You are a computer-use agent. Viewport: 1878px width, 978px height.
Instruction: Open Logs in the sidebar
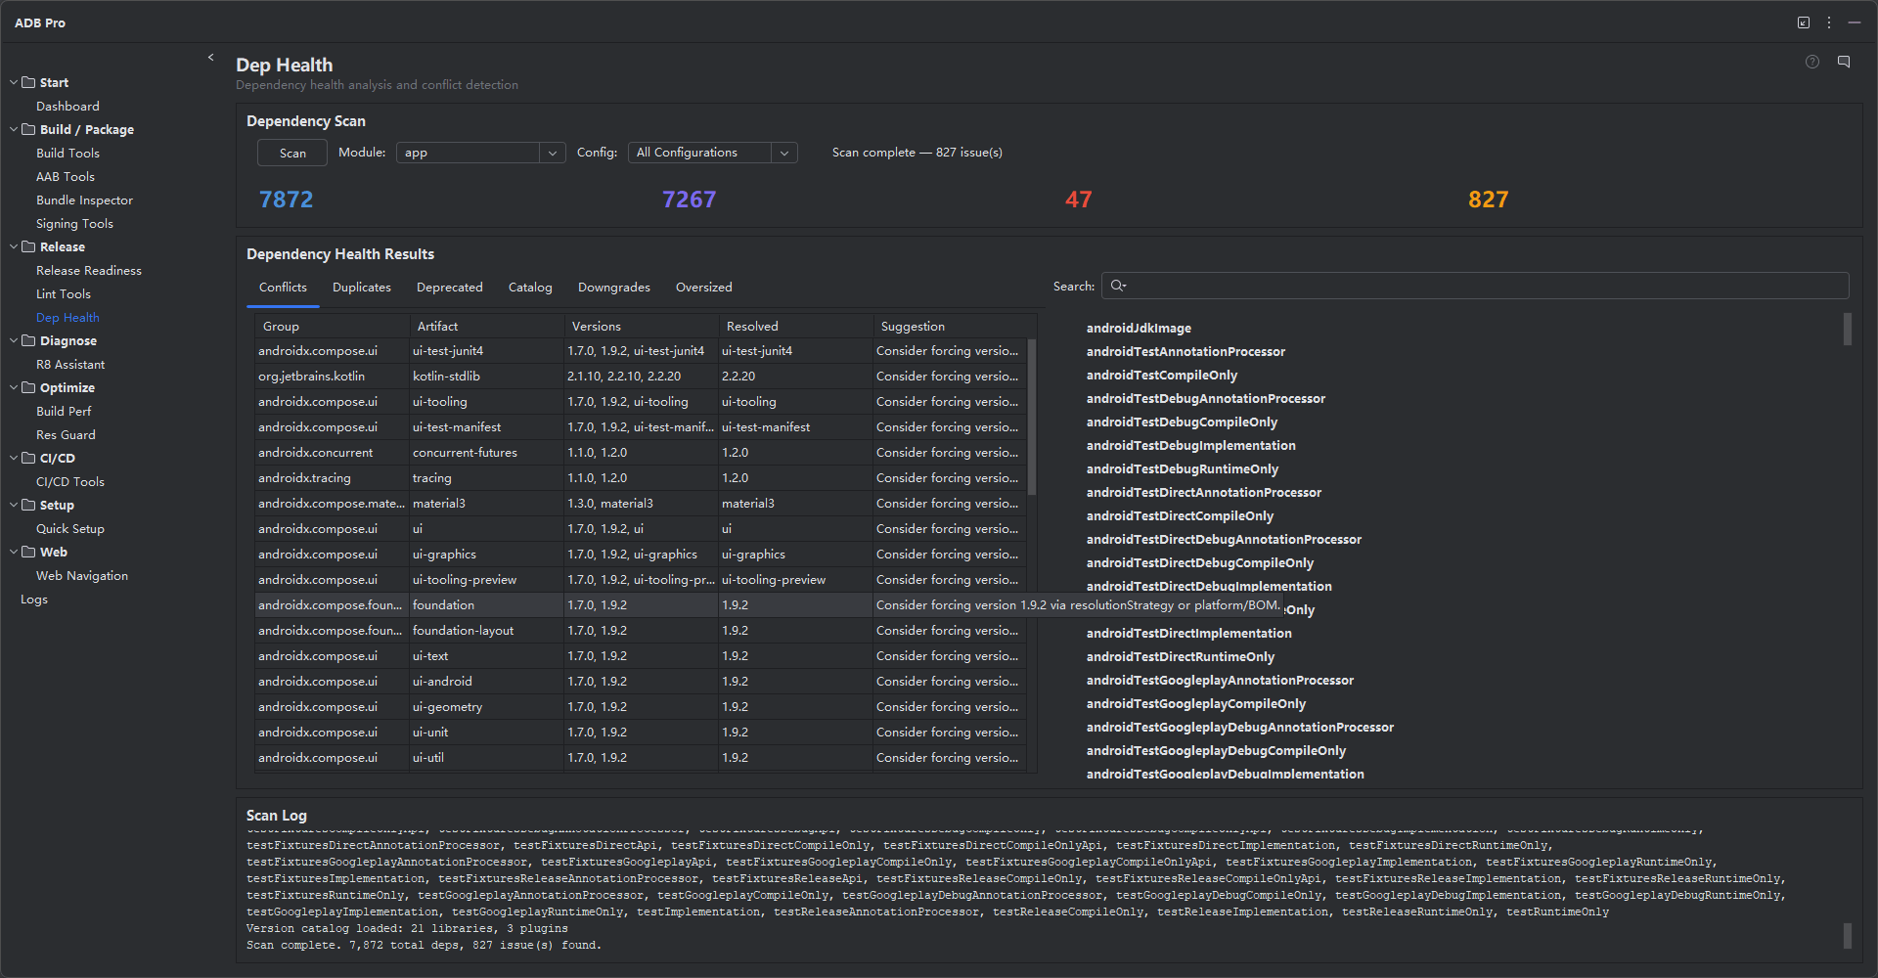[34, 599]
